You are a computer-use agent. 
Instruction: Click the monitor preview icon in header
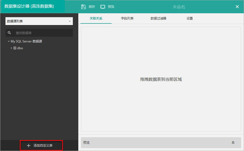pos(103,7)
